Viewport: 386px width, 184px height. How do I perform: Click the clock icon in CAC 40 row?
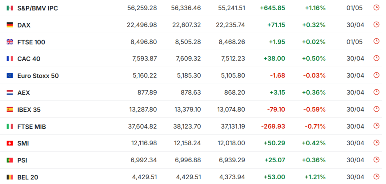coord(376,58)
